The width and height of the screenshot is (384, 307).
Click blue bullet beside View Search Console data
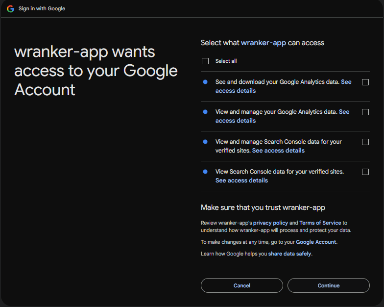[205, 172]
